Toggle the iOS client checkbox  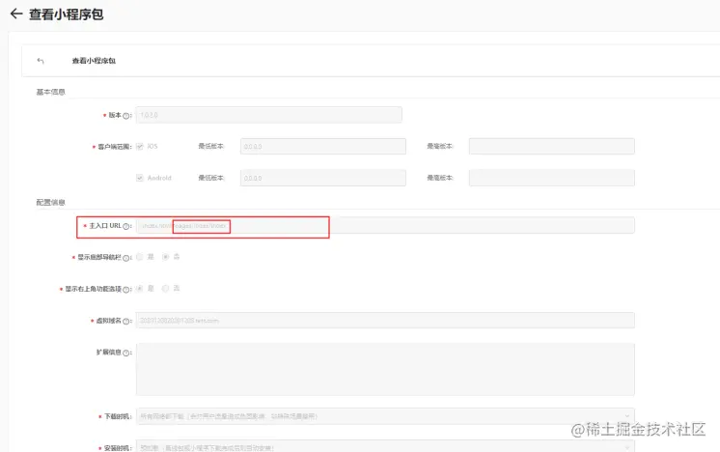(140, 147)
